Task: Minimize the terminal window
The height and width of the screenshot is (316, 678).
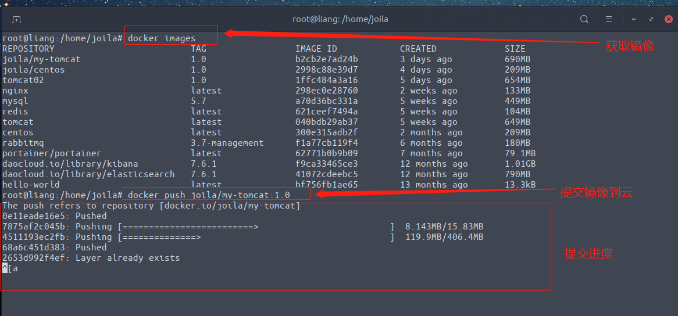Action: 632,19
